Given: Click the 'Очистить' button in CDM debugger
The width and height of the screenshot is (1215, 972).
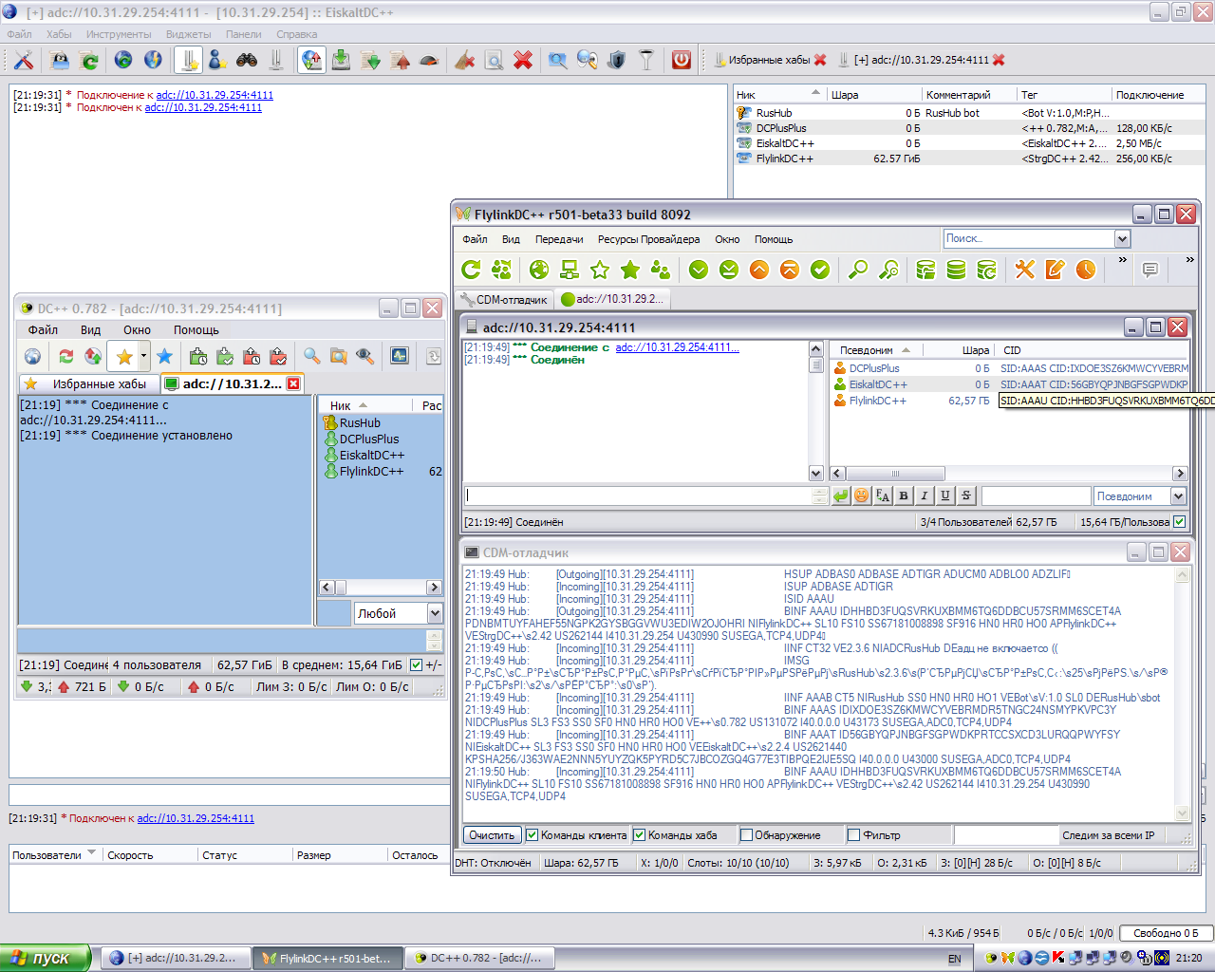Looking at the screenshot, I should tap(492, 835).
